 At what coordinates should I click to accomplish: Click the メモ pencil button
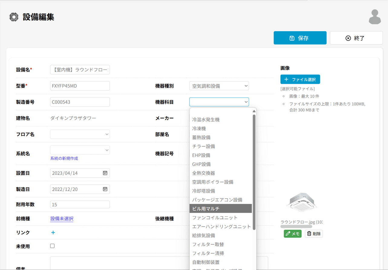[x=292, y=234]
